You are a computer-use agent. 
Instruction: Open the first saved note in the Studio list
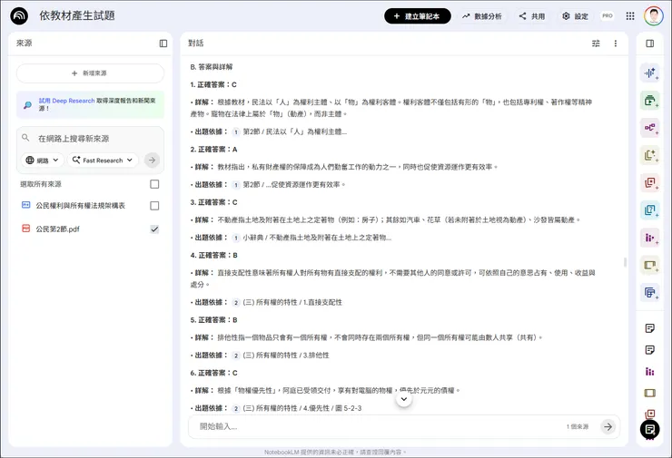point(649,328)
